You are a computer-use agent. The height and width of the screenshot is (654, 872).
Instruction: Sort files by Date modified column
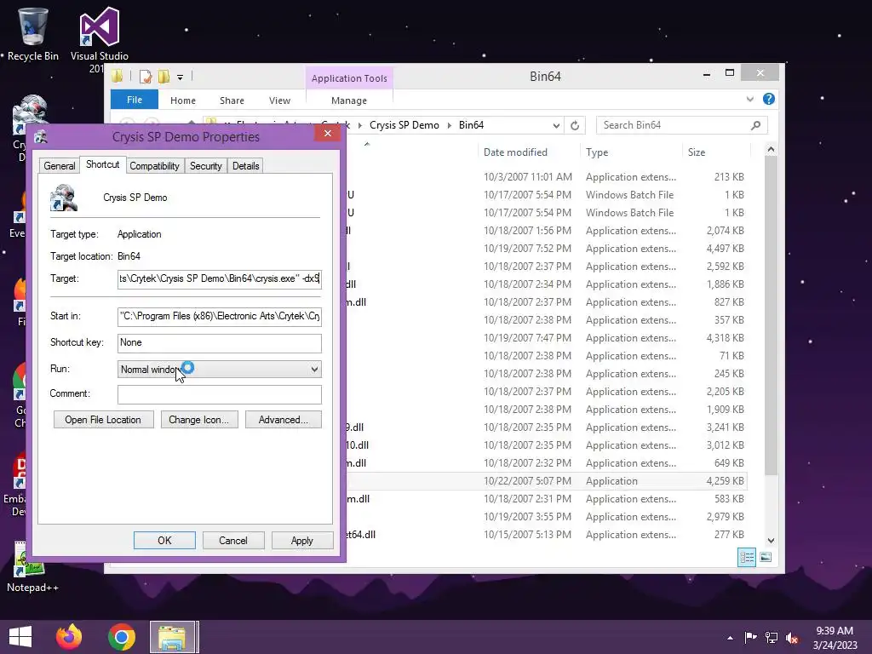(x=515, y=152)
